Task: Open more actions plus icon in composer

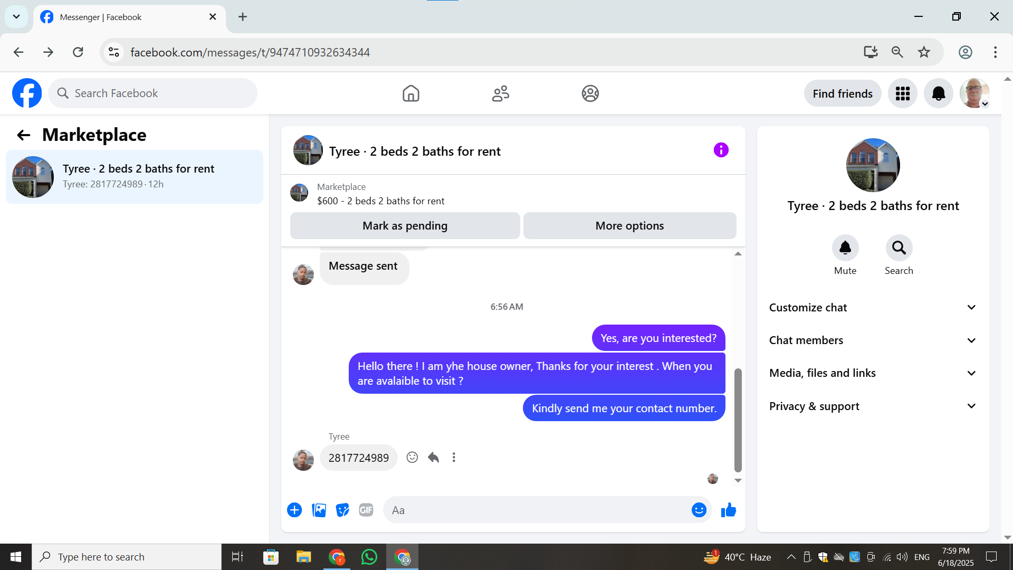Action: pos(294,510)
